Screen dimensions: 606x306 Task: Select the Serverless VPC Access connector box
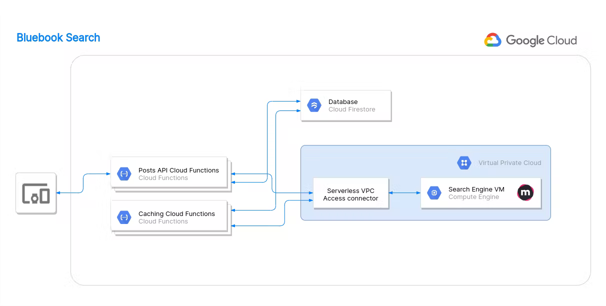(350, 194)
